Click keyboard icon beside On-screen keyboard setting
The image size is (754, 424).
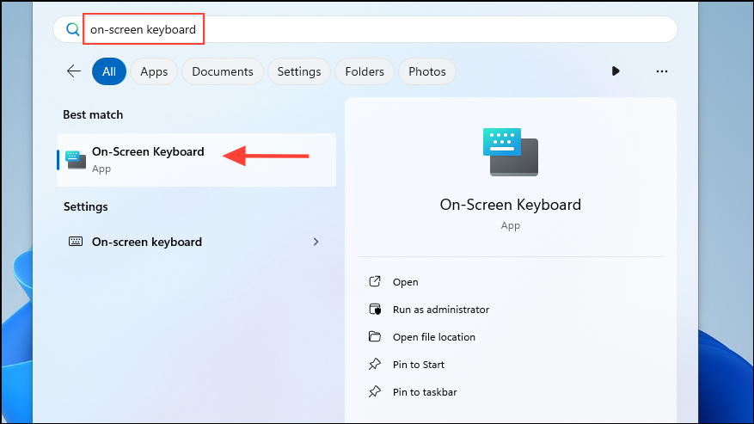[x=76, y=242]
